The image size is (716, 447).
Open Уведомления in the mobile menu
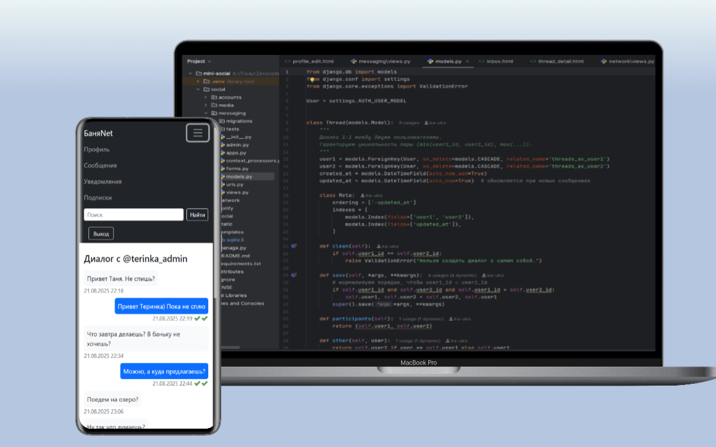tap(103, 182)
